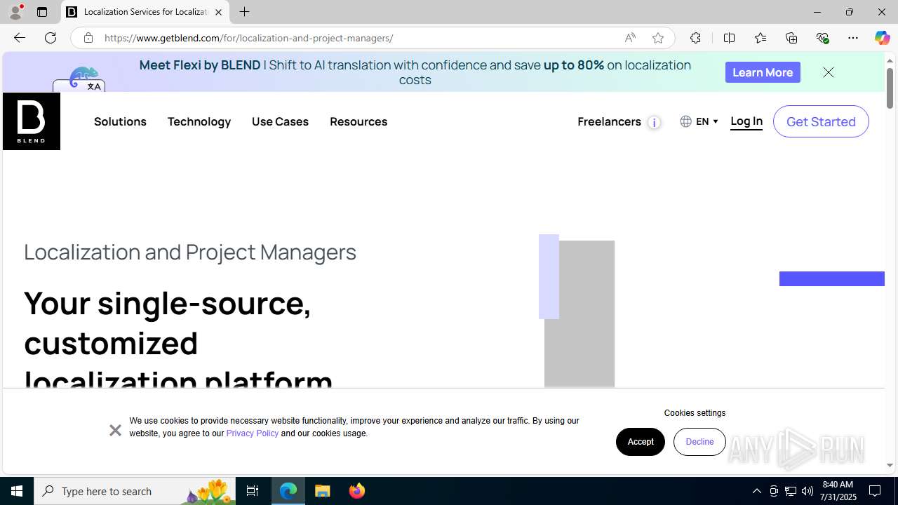Close the Localization Services tab
Viewport: 898px width, 505px height.
click(x=218, y=12)
